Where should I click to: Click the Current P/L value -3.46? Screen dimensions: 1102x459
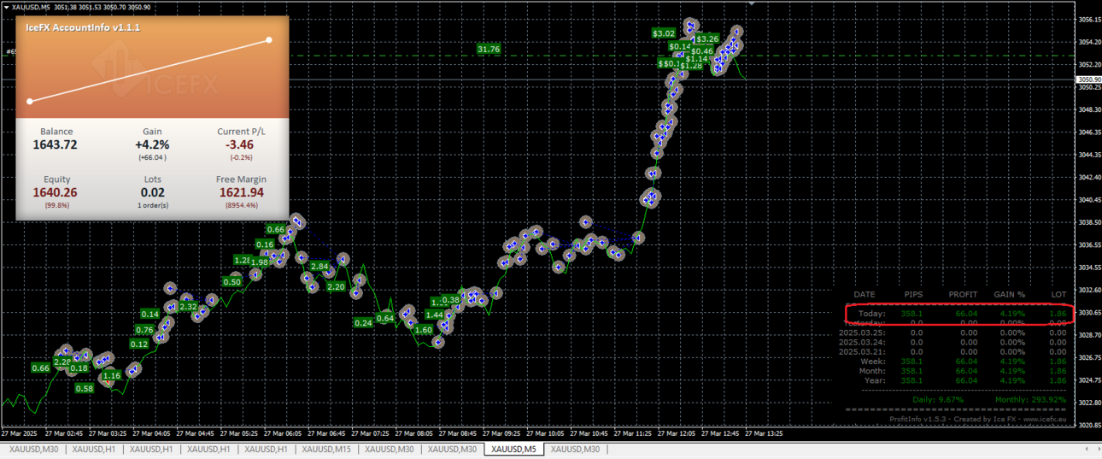point(240,144)
